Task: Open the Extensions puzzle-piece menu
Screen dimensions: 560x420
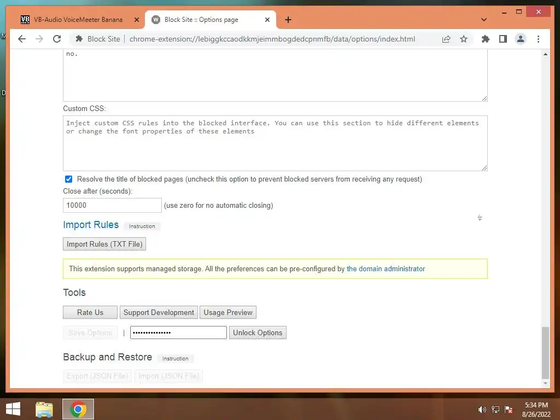Action: click(486, 39)
